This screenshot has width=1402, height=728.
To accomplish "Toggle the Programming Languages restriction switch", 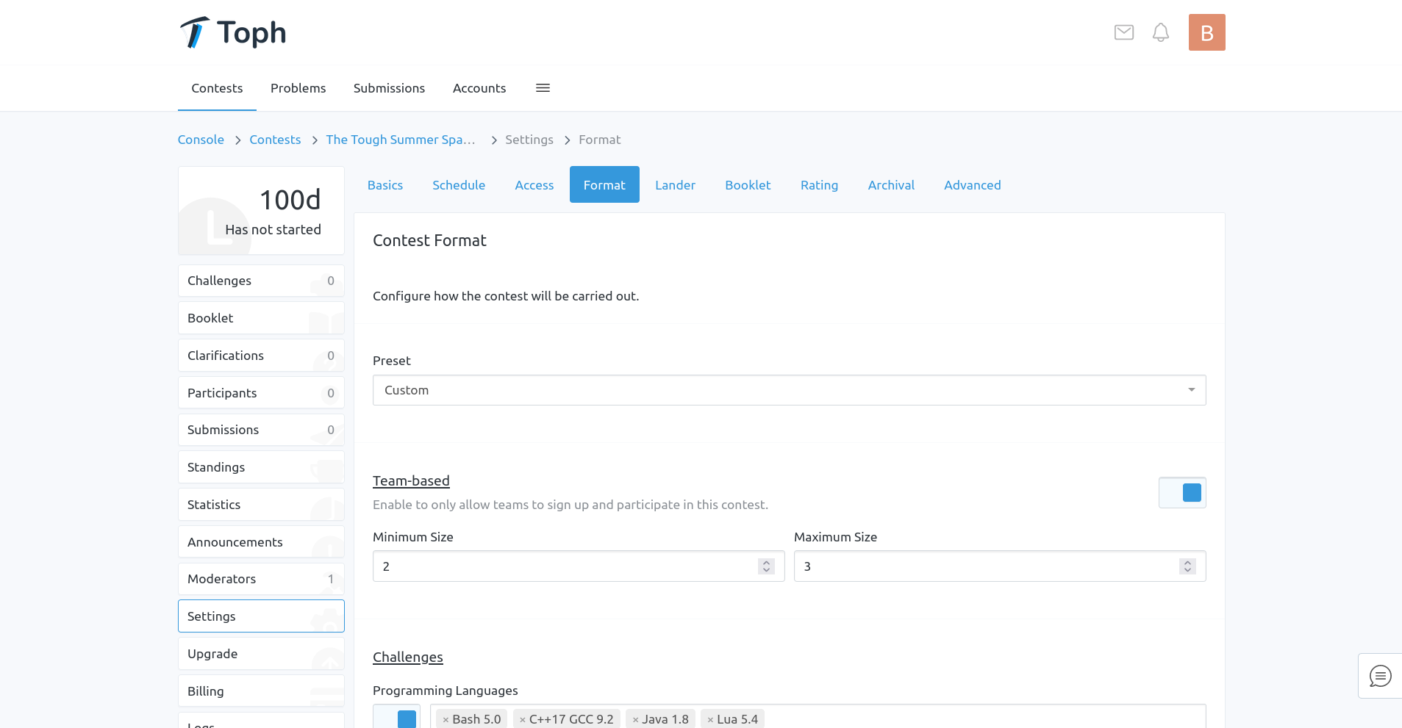I will pos(396,717).
